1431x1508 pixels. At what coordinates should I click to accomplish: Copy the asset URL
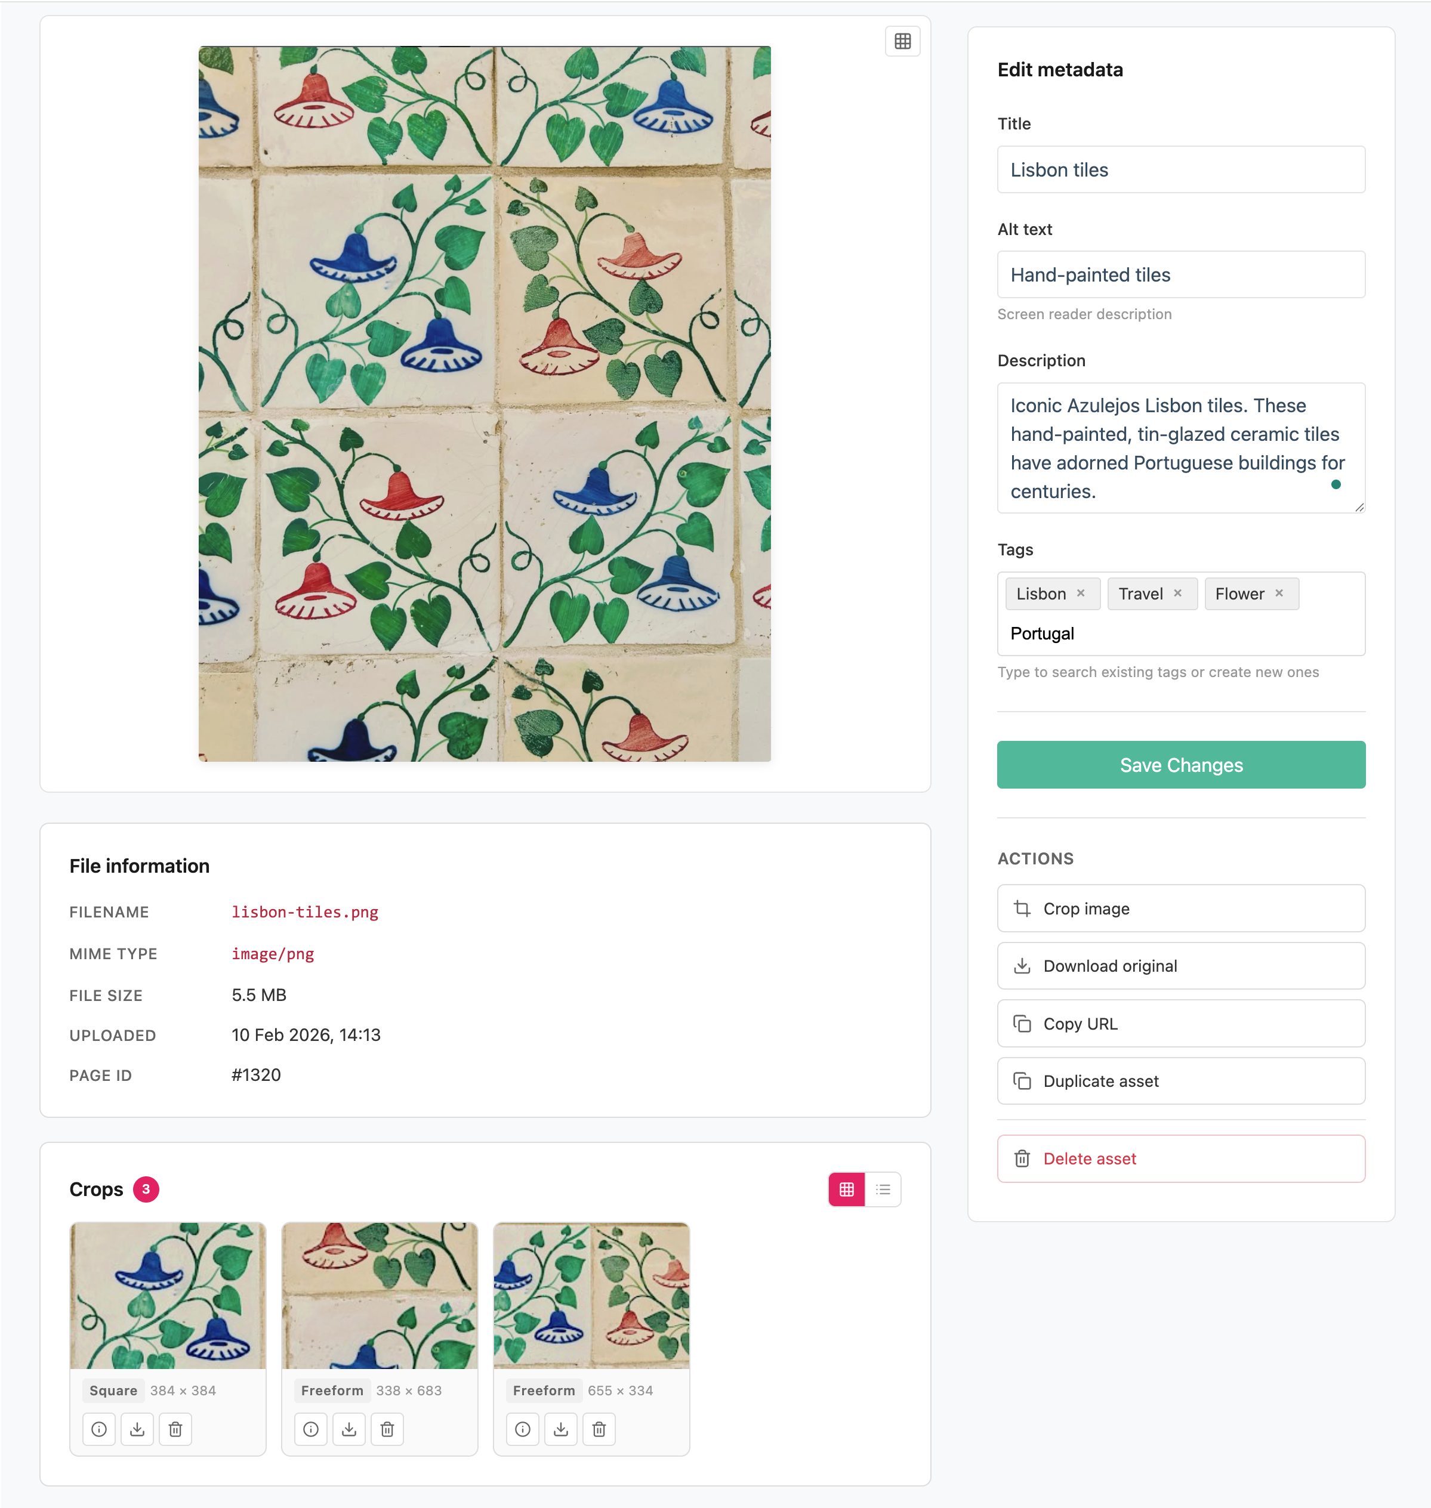(x=1181, y=1024)
